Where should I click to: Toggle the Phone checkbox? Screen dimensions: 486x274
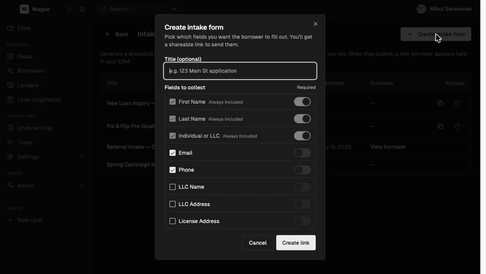(172, 170)
